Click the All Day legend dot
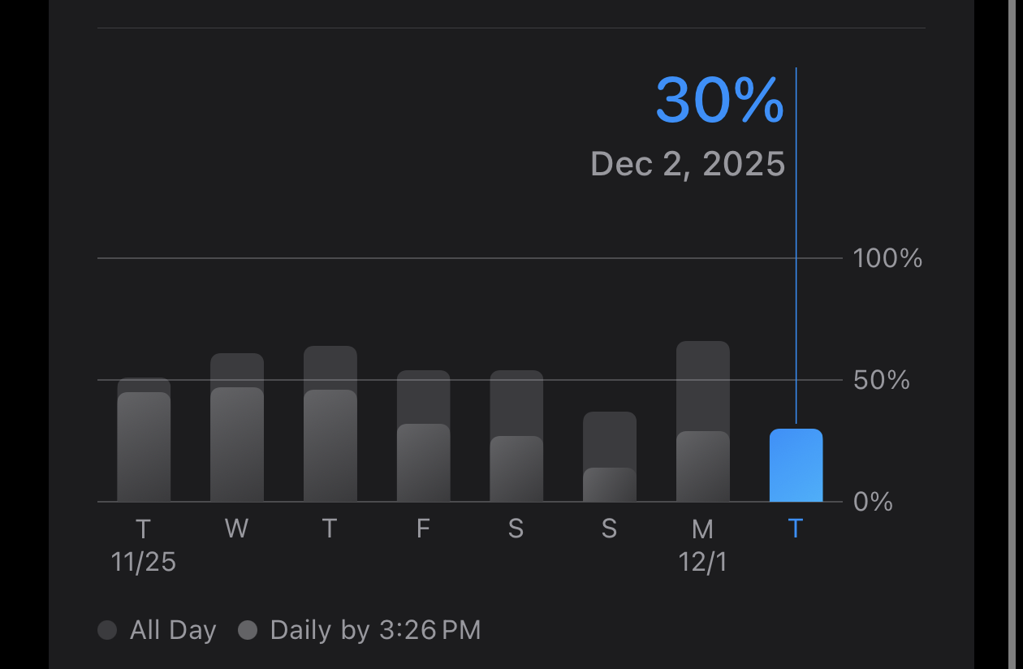Screen dimensions: 1023x669 pyautogui.click(x=107, y=630)
